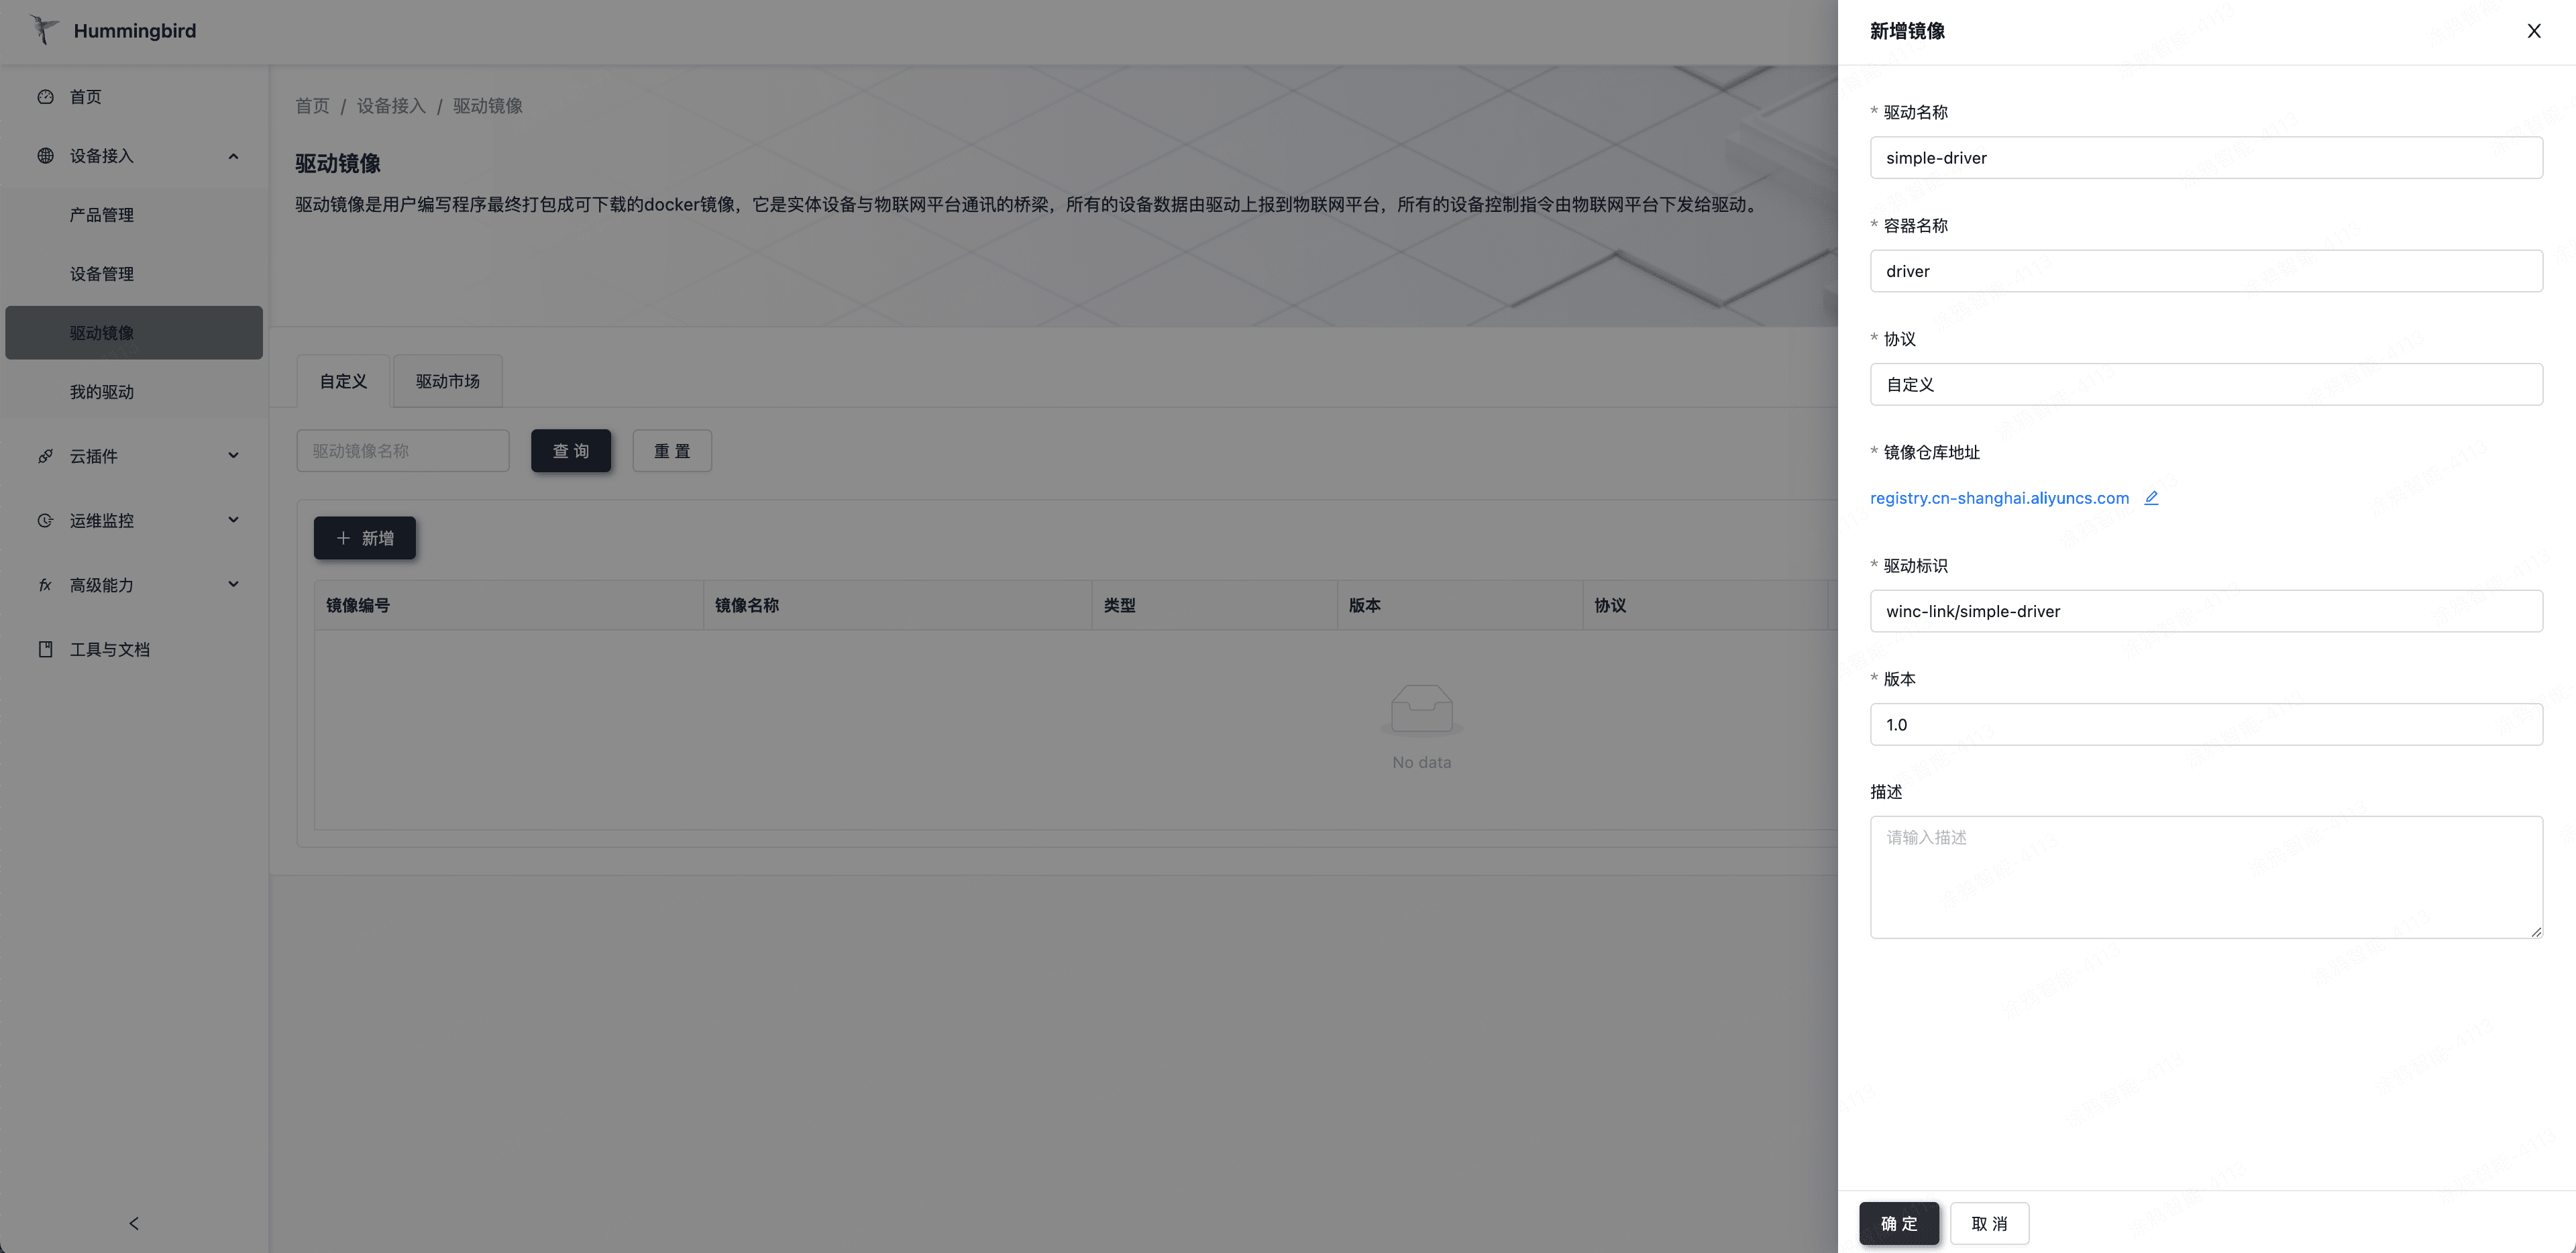This screenshot has height=1253, width=2576.
Task: Collapse the sidebar with bottom arrow
Action: [x=134, y=1223]
